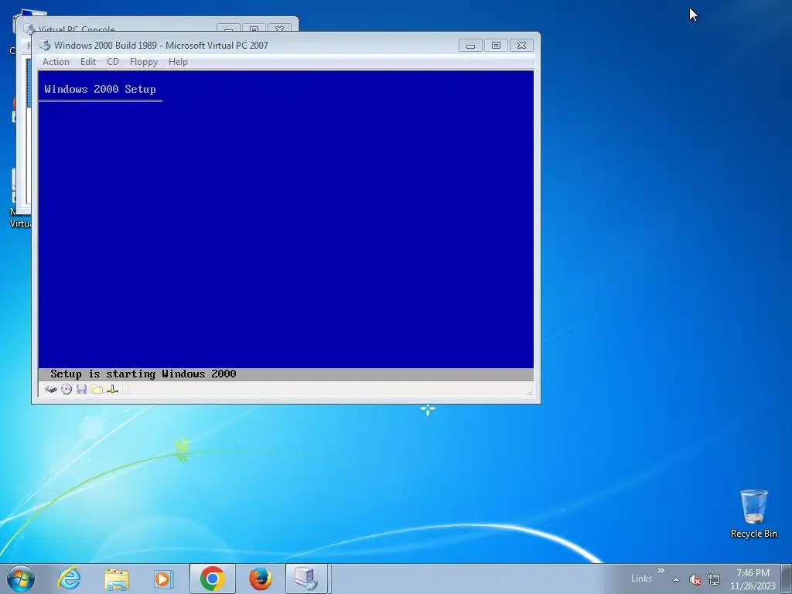Image resolution: width=792 pixels, height=594 pixels.
Task: Click the network adapter status icon
Action: pos(113,390)
